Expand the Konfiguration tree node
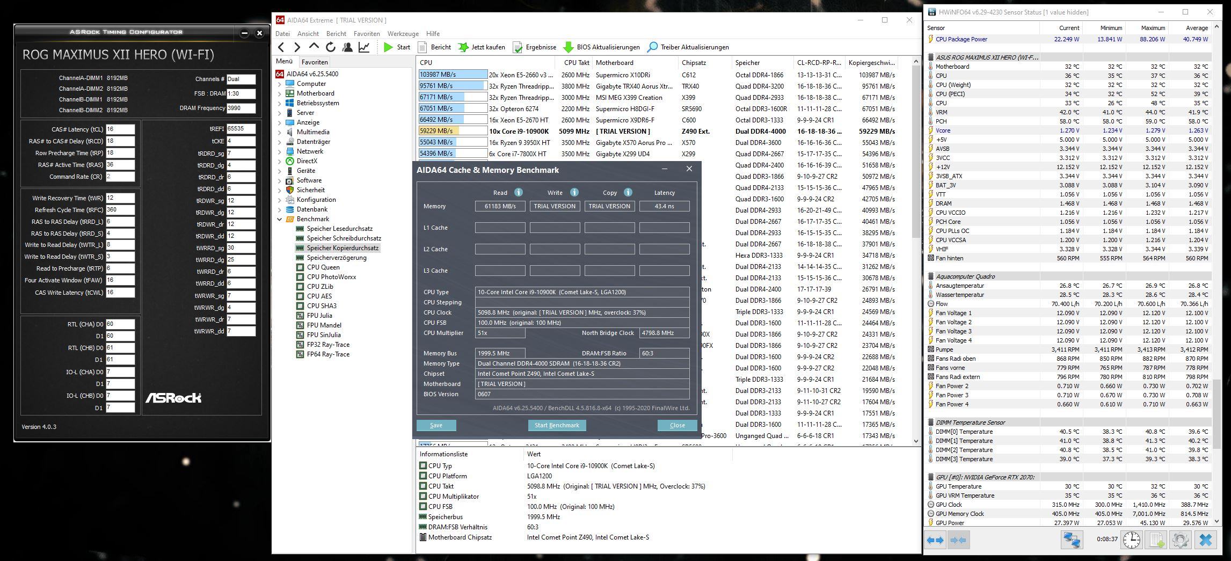The image size is (1231, 561). click(x=280, y=200)
